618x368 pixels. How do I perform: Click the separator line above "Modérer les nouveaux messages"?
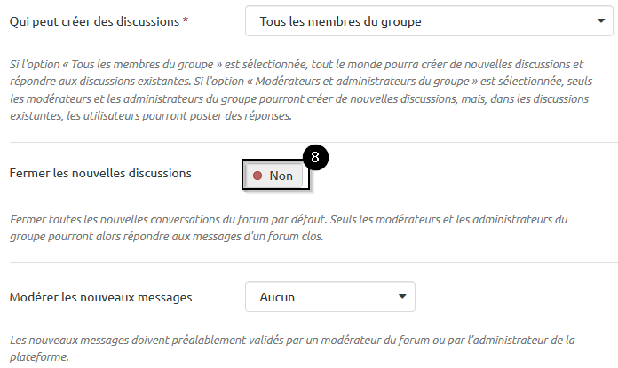[313, 262]
